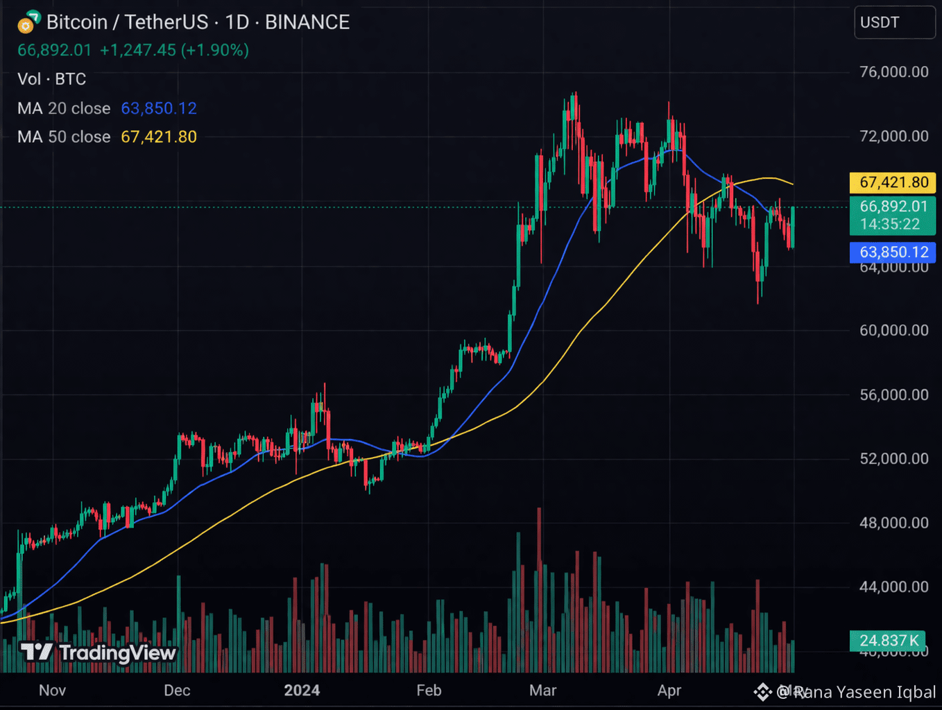Select the Bitcoin / TetherUS symbol title
Image resolution: width=942 pixels, height=710 pixels.
pos(198,22)
